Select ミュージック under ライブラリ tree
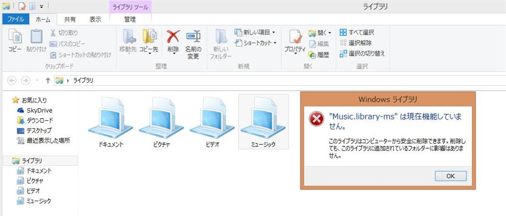Image resolution: width=506 pixels, height=216 pixels. coord(34,201)
